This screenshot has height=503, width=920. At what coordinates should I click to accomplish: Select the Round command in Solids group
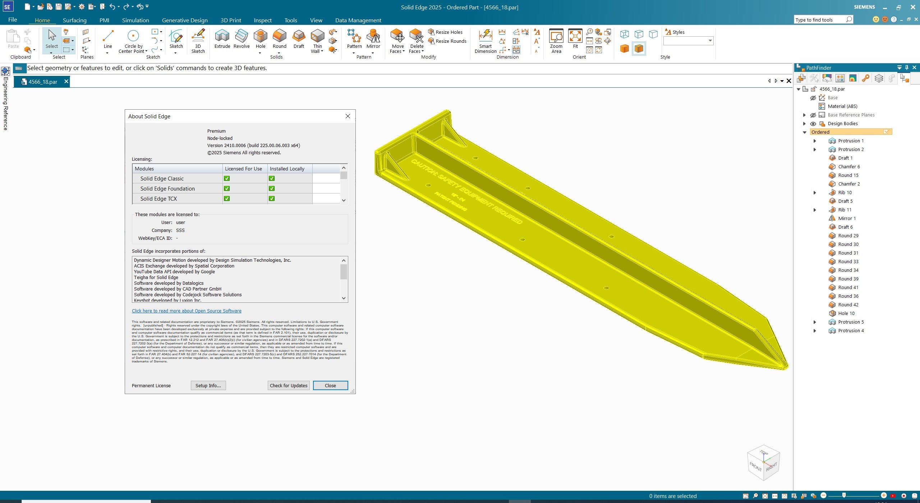tap(279, 40)
